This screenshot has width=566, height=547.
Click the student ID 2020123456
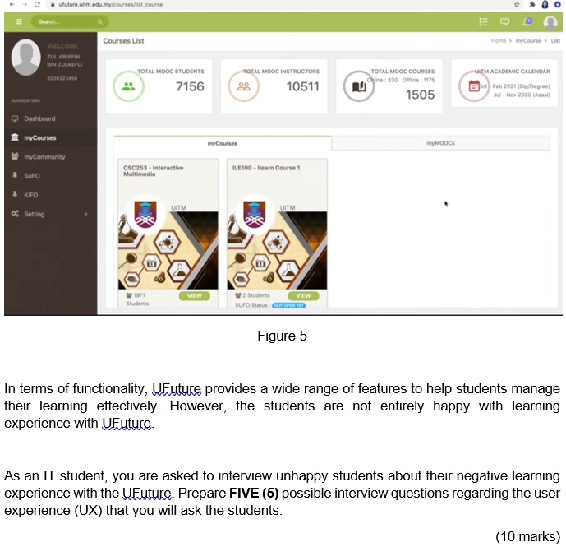62,78
